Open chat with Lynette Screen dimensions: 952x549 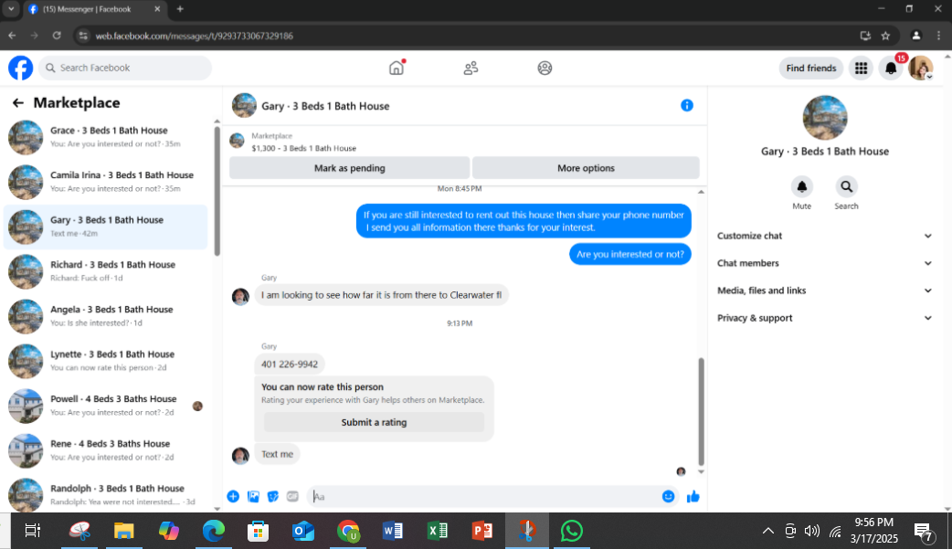click(106, 362)
